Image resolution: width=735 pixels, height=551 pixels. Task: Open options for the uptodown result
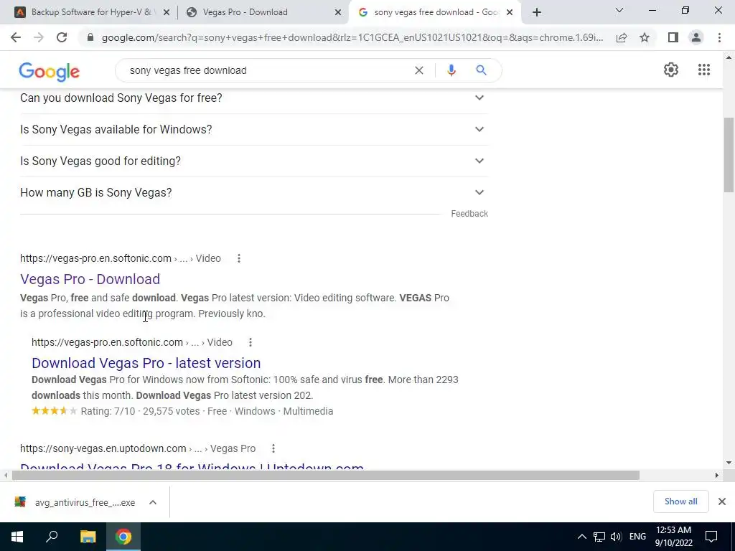pos(273,448)
